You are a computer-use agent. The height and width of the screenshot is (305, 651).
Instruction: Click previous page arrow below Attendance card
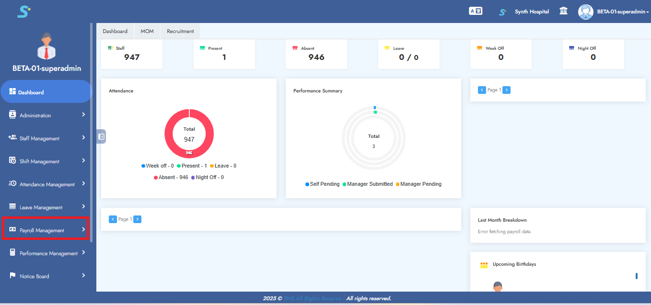tap(113, 219)
